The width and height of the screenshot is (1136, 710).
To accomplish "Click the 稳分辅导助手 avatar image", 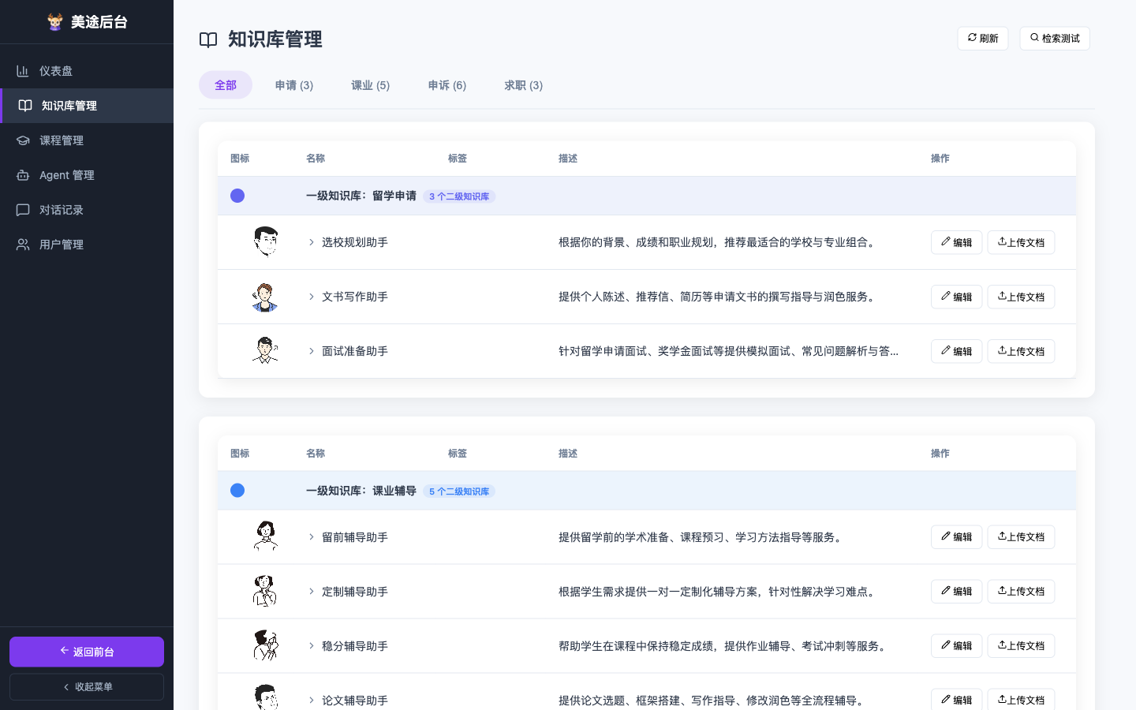I will 266,645.
